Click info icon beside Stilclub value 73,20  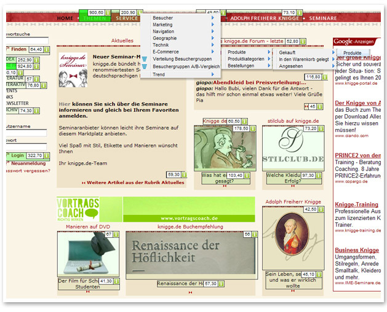(321, 128)
